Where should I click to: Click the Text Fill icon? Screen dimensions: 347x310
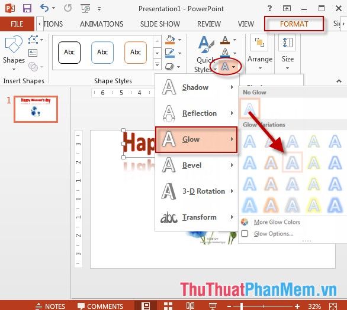[x=225, y=40]
